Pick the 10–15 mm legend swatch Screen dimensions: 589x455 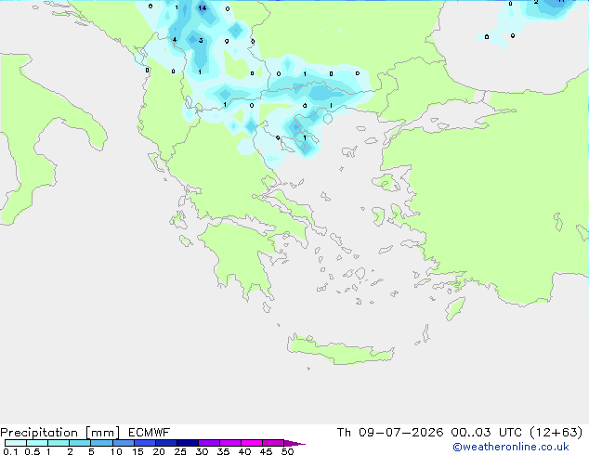click(x=124, y=443)
